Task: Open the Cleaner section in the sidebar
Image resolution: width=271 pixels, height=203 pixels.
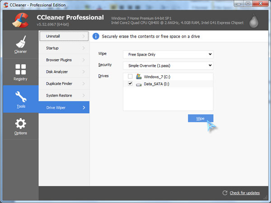Action: coord(21,45)
